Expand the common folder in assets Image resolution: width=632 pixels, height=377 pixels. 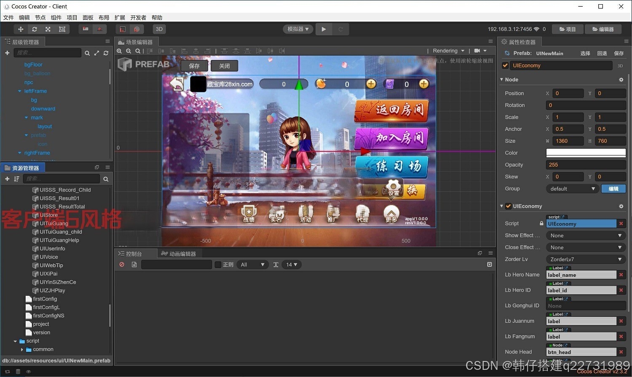pos(22,349)
